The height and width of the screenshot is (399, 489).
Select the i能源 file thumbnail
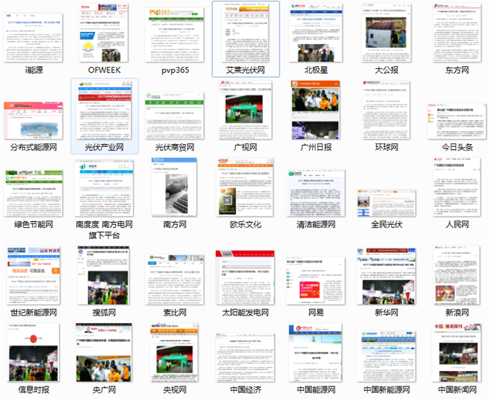click(33, 33)
